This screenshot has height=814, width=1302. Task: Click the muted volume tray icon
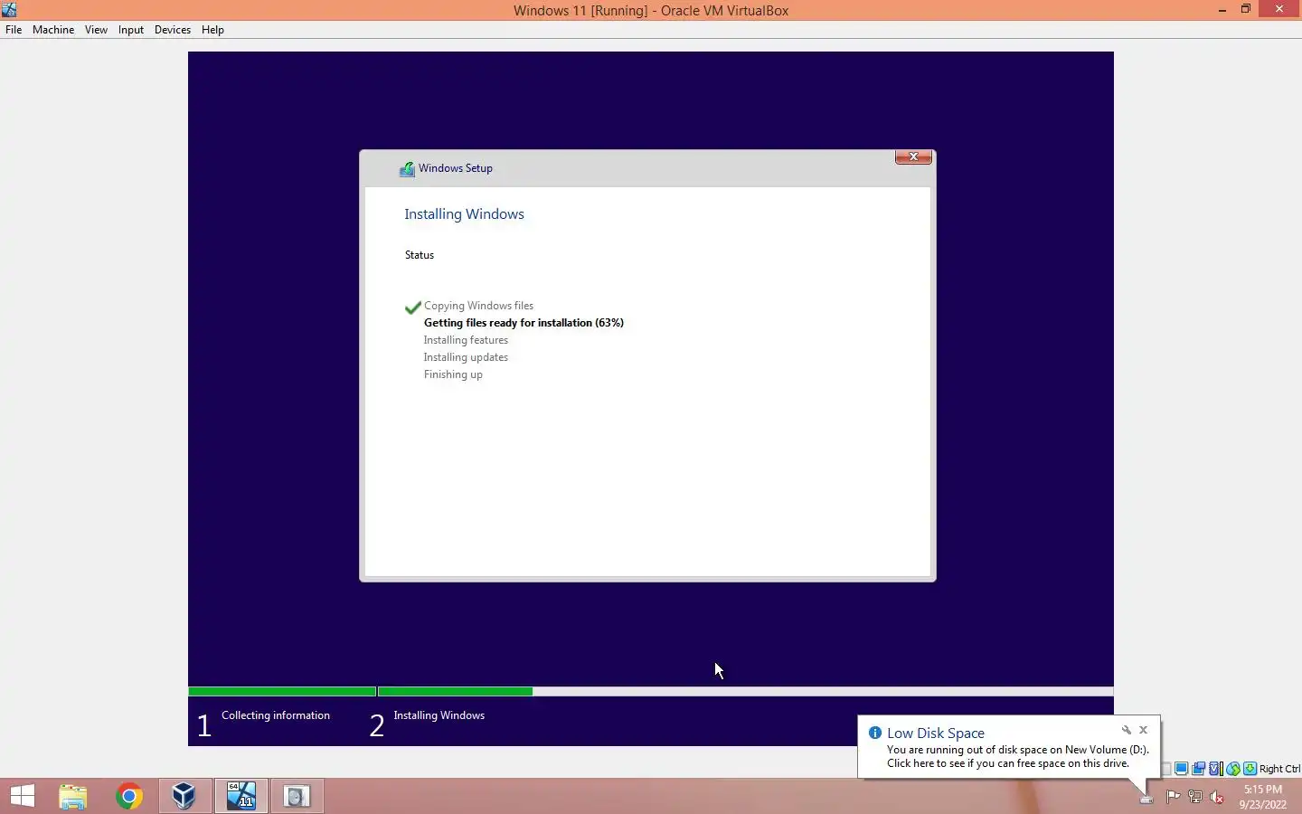click(x=1217, y=797)
